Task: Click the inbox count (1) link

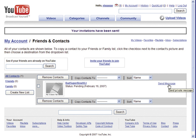Action: click(120, 6)
